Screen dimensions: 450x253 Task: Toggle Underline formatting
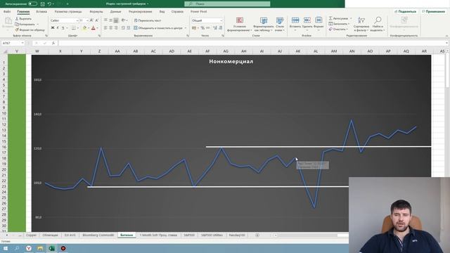click(63, 28)
